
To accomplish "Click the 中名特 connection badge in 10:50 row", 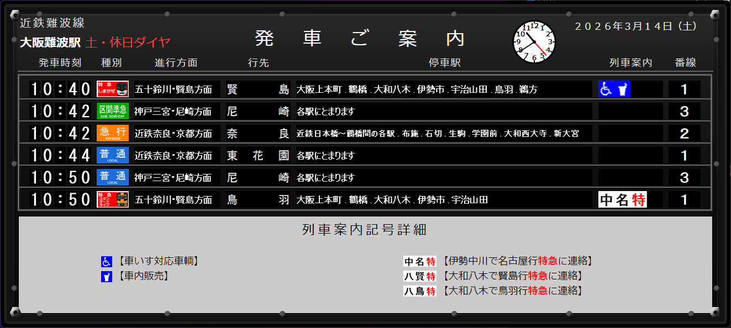I will pos(622,199).
